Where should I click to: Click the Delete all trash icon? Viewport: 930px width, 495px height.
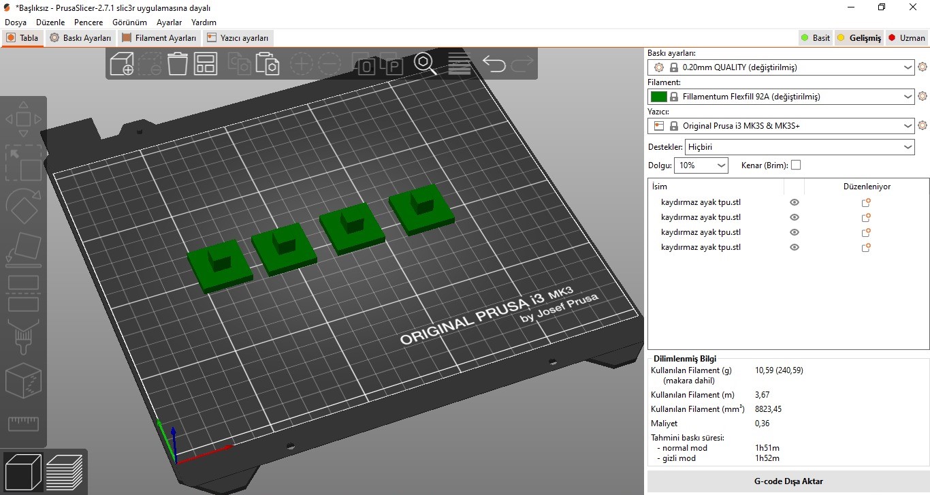click(177, 63)
